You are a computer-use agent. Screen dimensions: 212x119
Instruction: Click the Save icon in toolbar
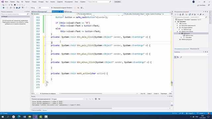(17, 8)
